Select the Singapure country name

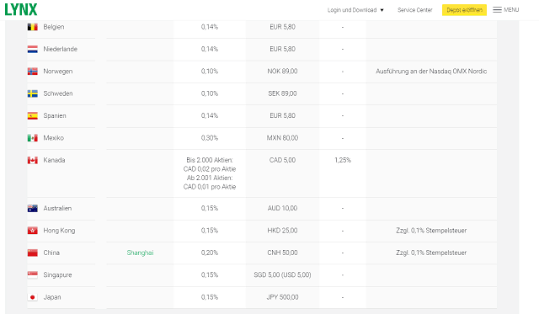pos(57,274)
